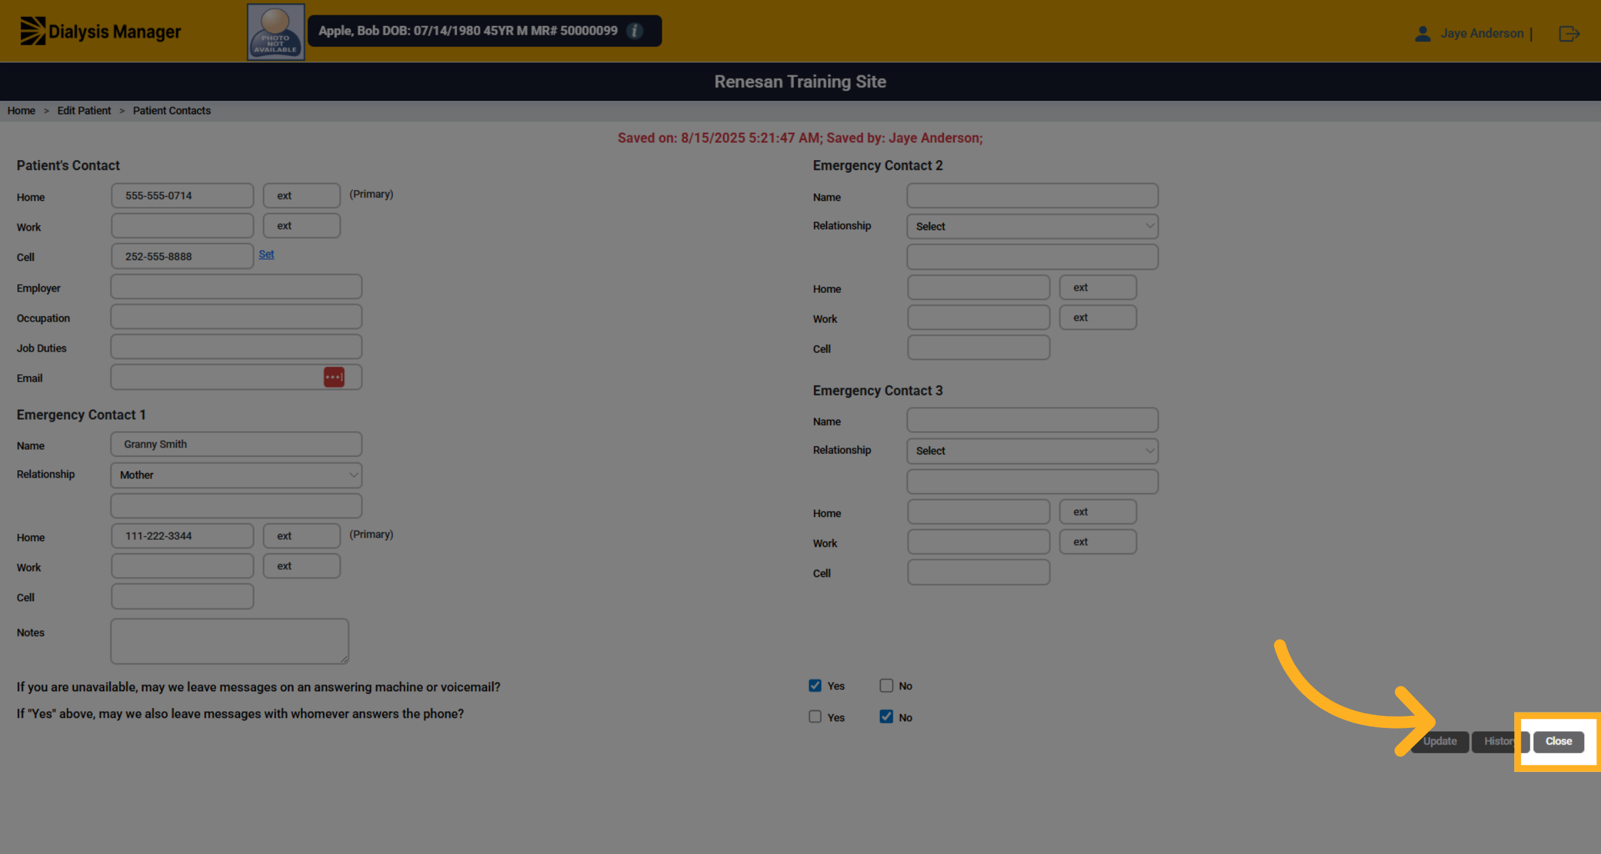The height and width of the screenshot is (854, 1601).
Task: Click the logout icon in the top right corner
Action: tap(1570, 33)
